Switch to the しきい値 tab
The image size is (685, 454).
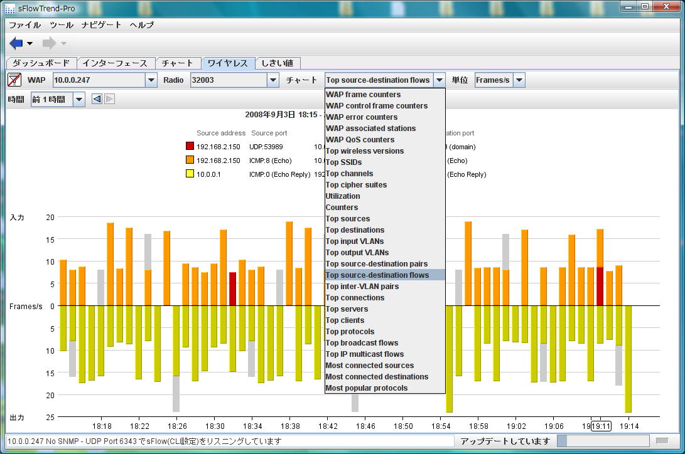[x=277, y=63]
